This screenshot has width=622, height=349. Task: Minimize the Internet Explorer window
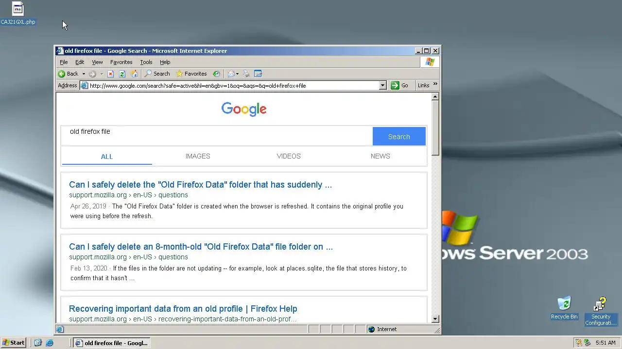(419, 51)
